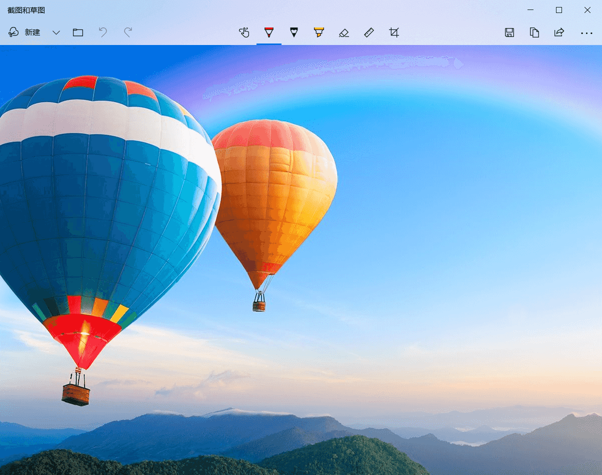602x475 pixels.
Task: Expand the dropdown arrow beside 新建
Action: [x=56, y=33]
